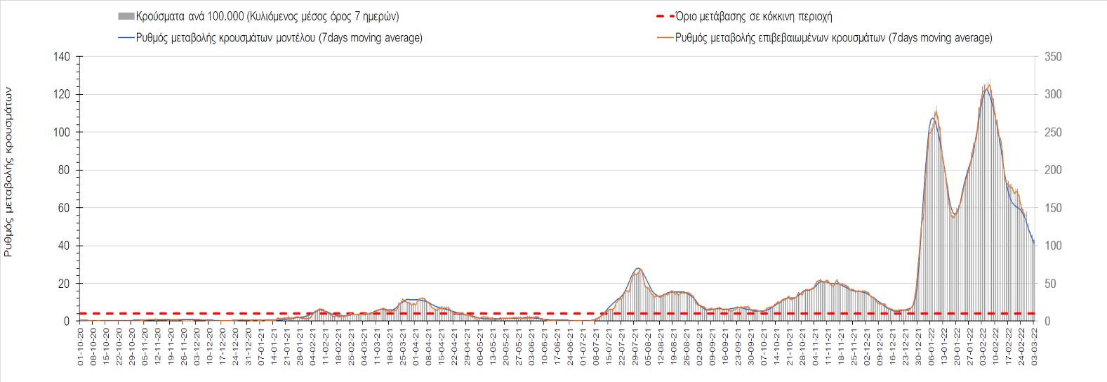Click the vertical axis title on the left

pyautogui.click(x=8, y=172)
